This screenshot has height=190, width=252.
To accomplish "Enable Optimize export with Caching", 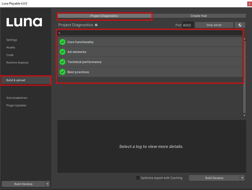I will click(x=138, y=178).
